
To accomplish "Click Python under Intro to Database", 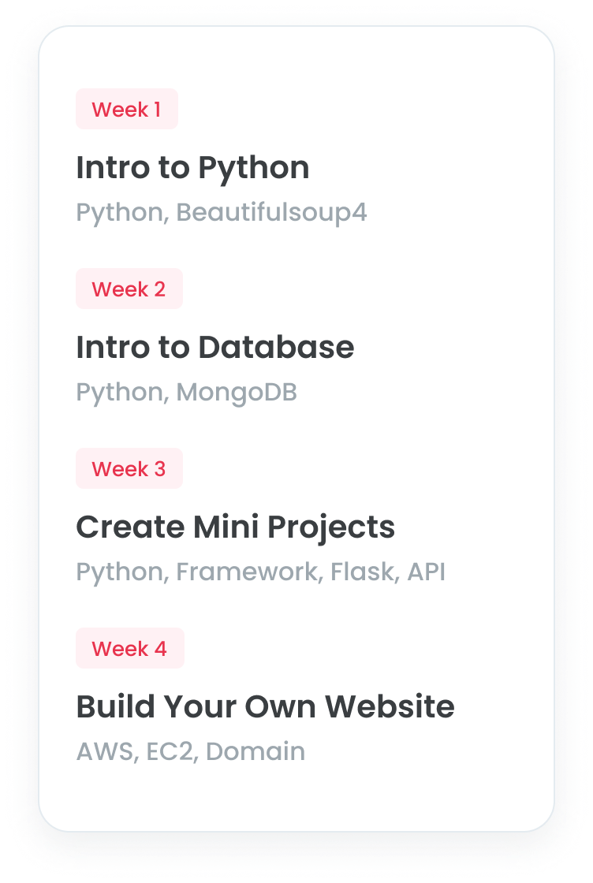I will [118, 393].
